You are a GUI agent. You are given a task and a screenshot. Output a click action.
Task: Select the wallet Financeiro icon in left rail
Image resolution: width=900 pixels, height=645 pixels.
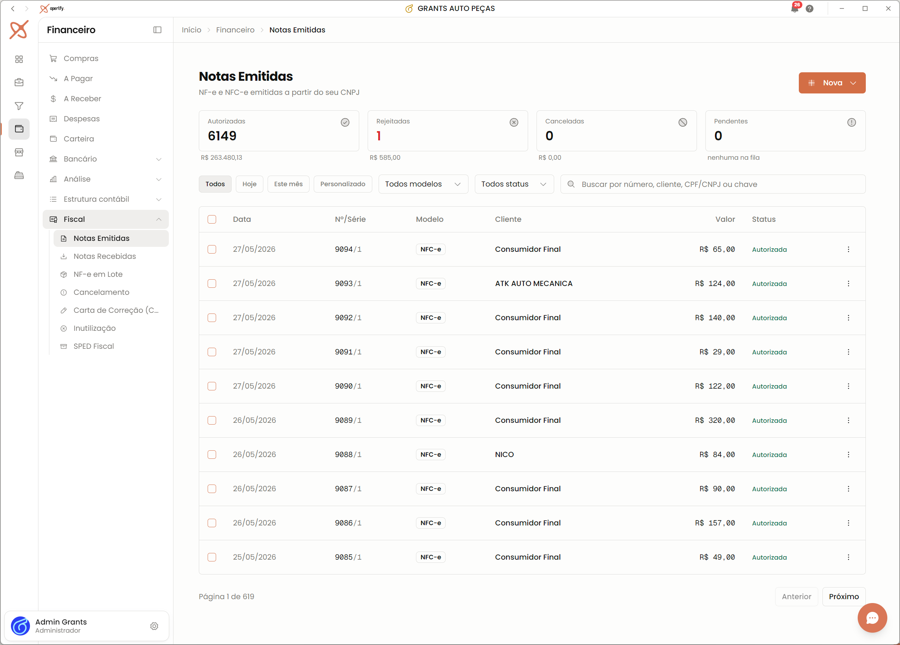click(x=19, y=129)
